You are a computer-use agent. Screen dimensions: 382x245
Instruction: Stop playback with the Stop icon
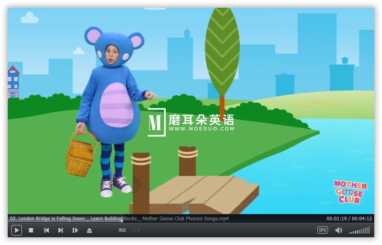tap(31, 230)
